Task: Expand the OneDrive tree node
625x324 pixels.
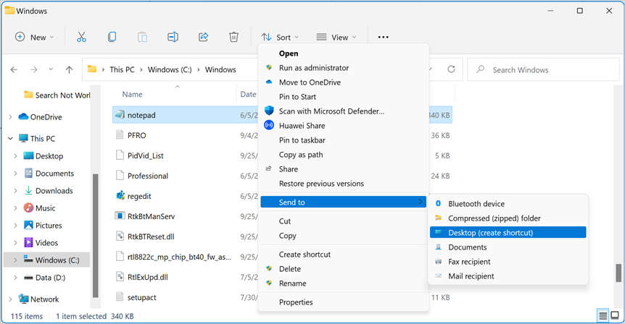Action: tap(9, 117)
